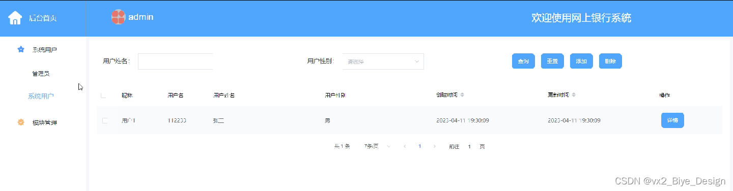Open the 用户性别 dropdown

[x=383, y=61]
